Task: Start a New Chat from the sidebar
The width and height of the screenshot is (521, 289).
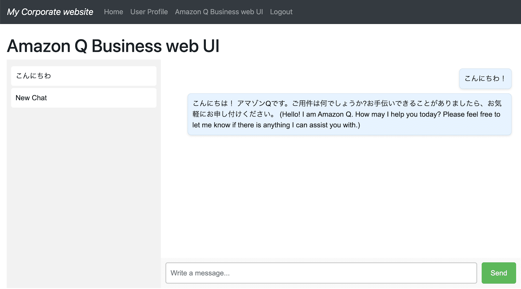Action: pyautogui.click(x=84, y=98)
